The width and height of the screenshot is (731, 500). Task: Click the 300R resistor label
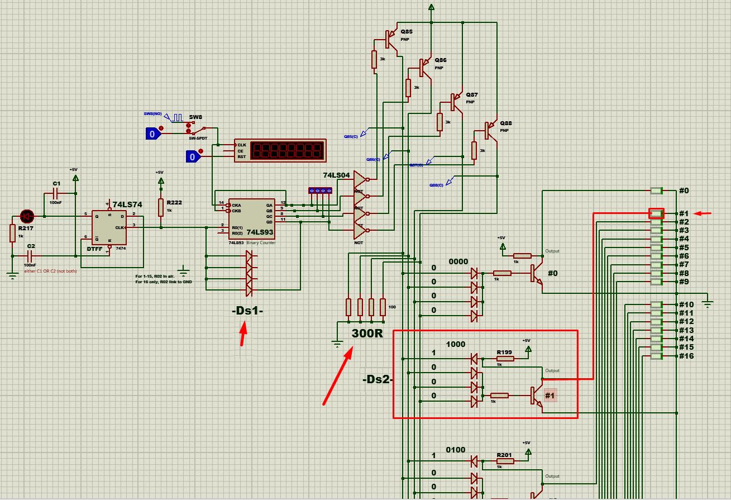[x=367, y=334]
